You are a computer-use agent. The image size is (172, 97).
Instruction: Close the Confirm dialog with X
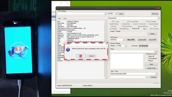point(106,44)
